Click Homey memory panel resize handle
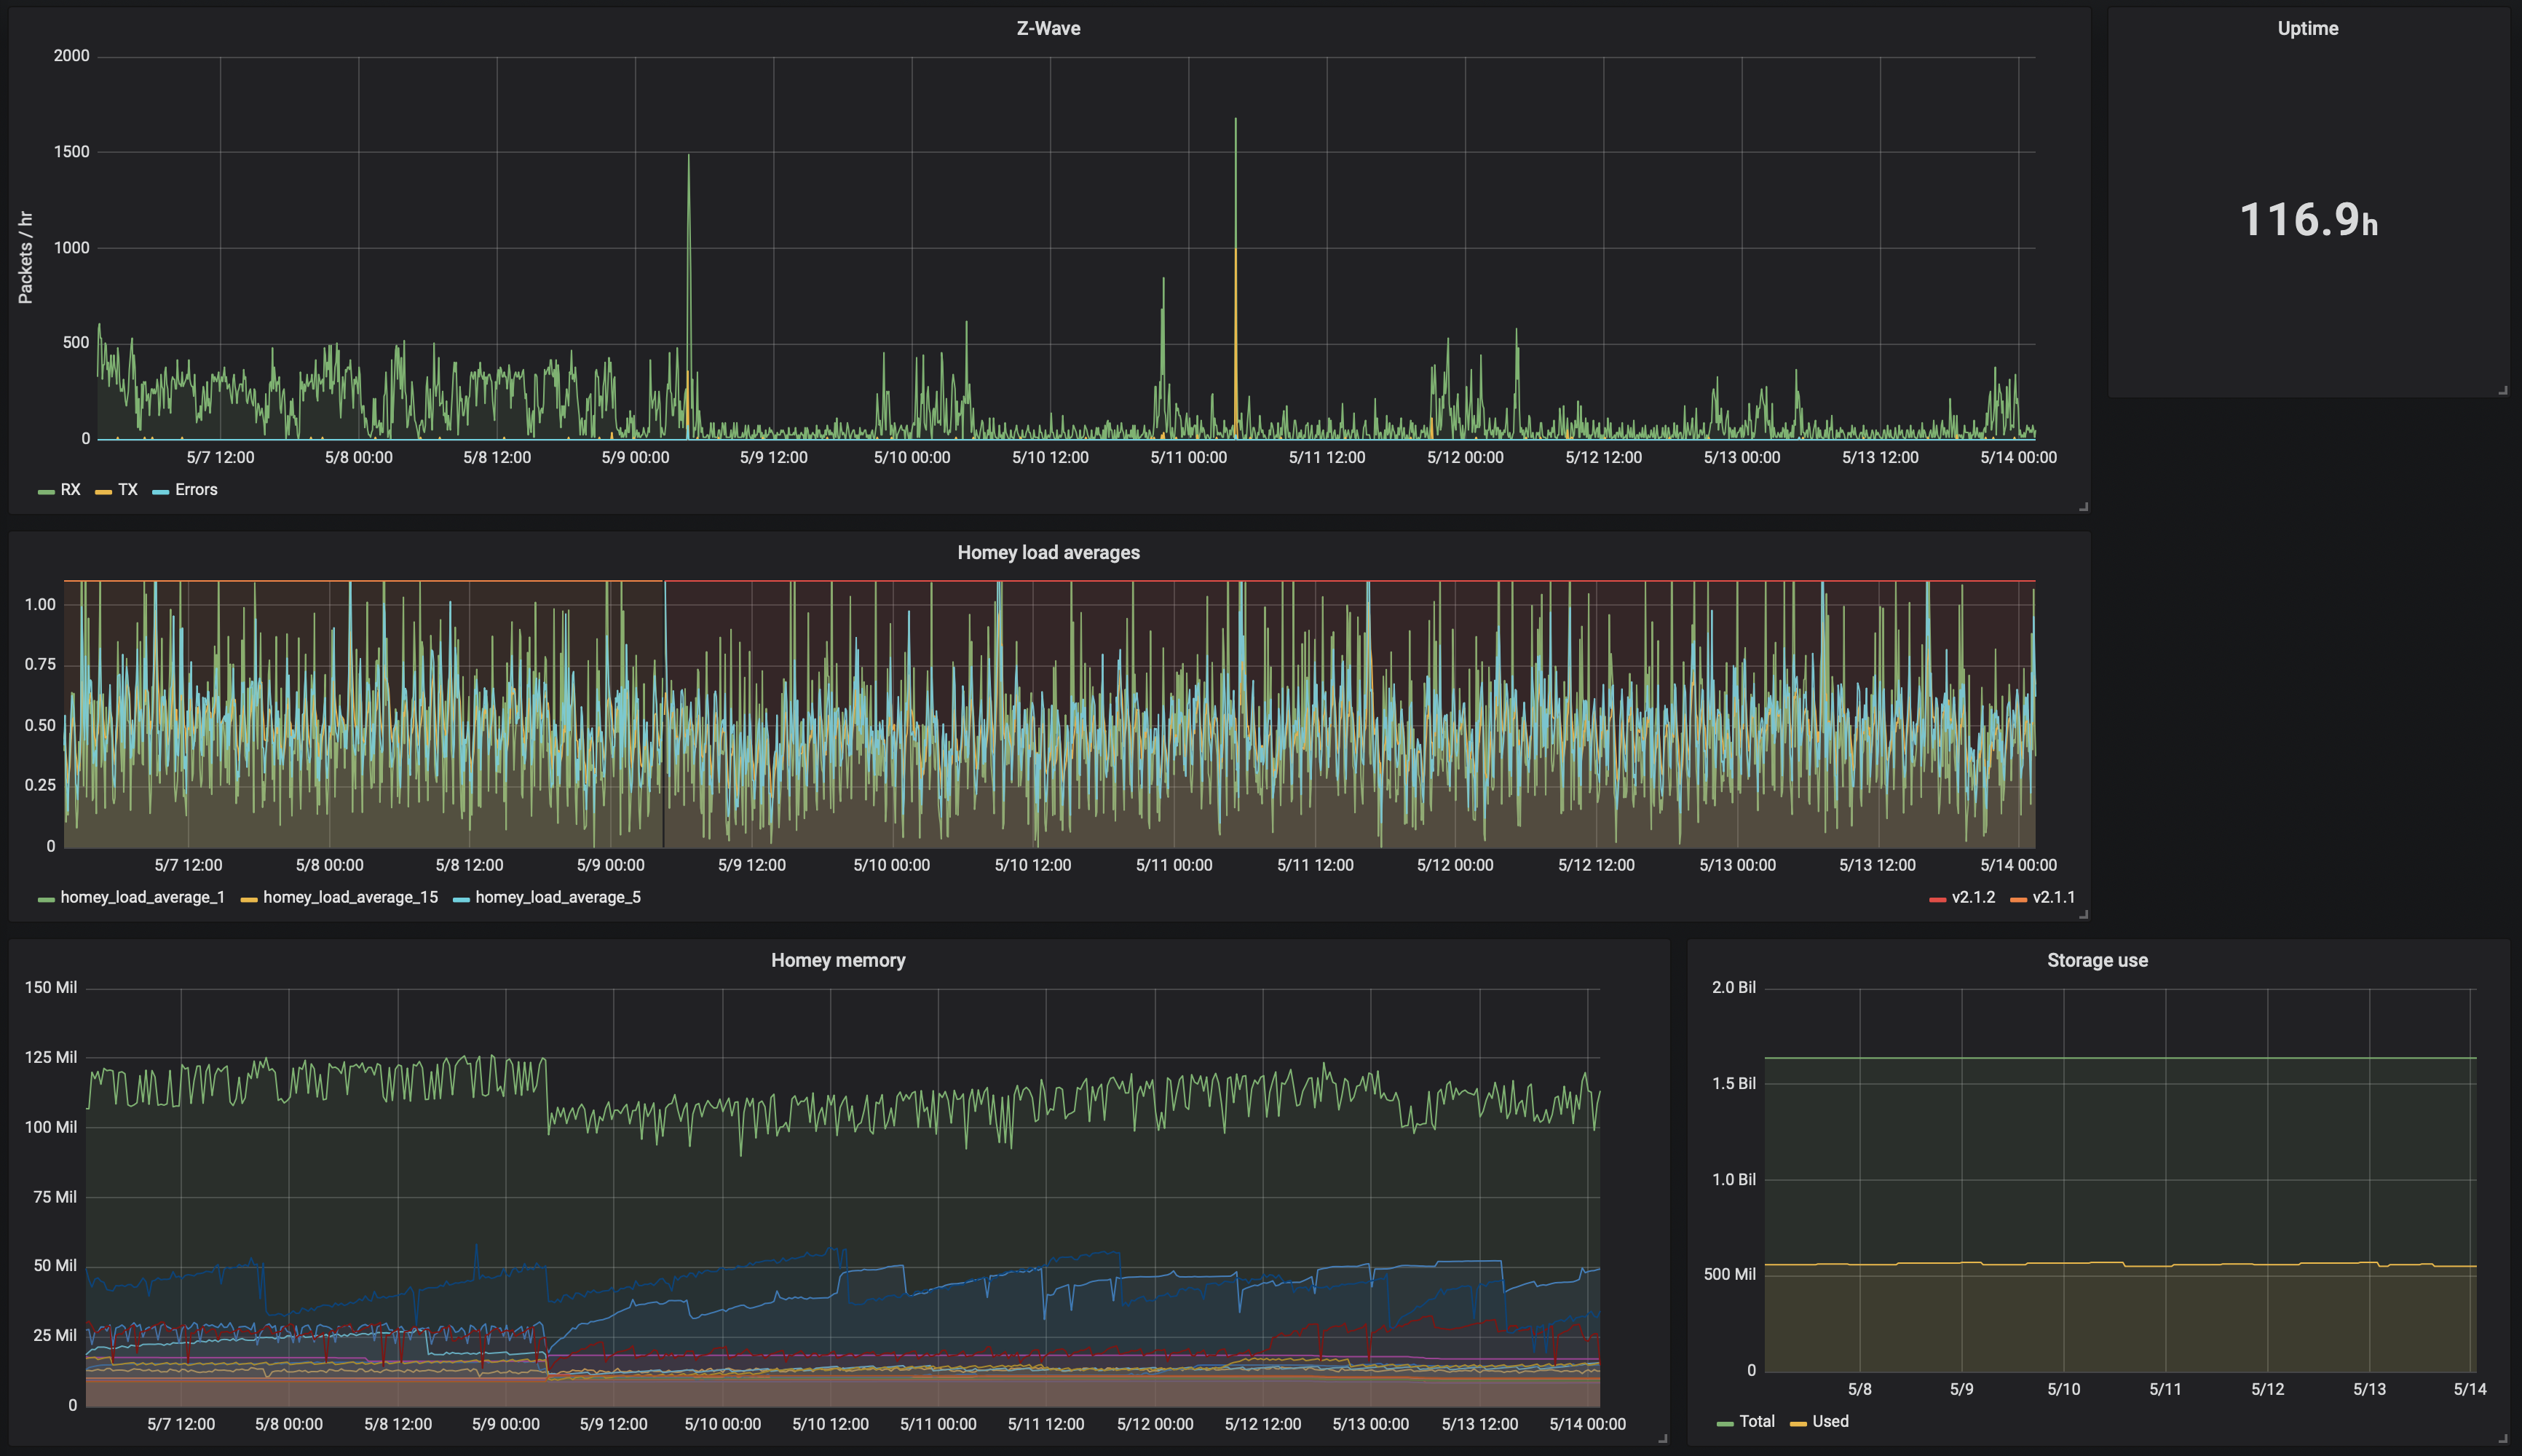This screenshot has height=1456, width=2522. tap(1663, 1438)
